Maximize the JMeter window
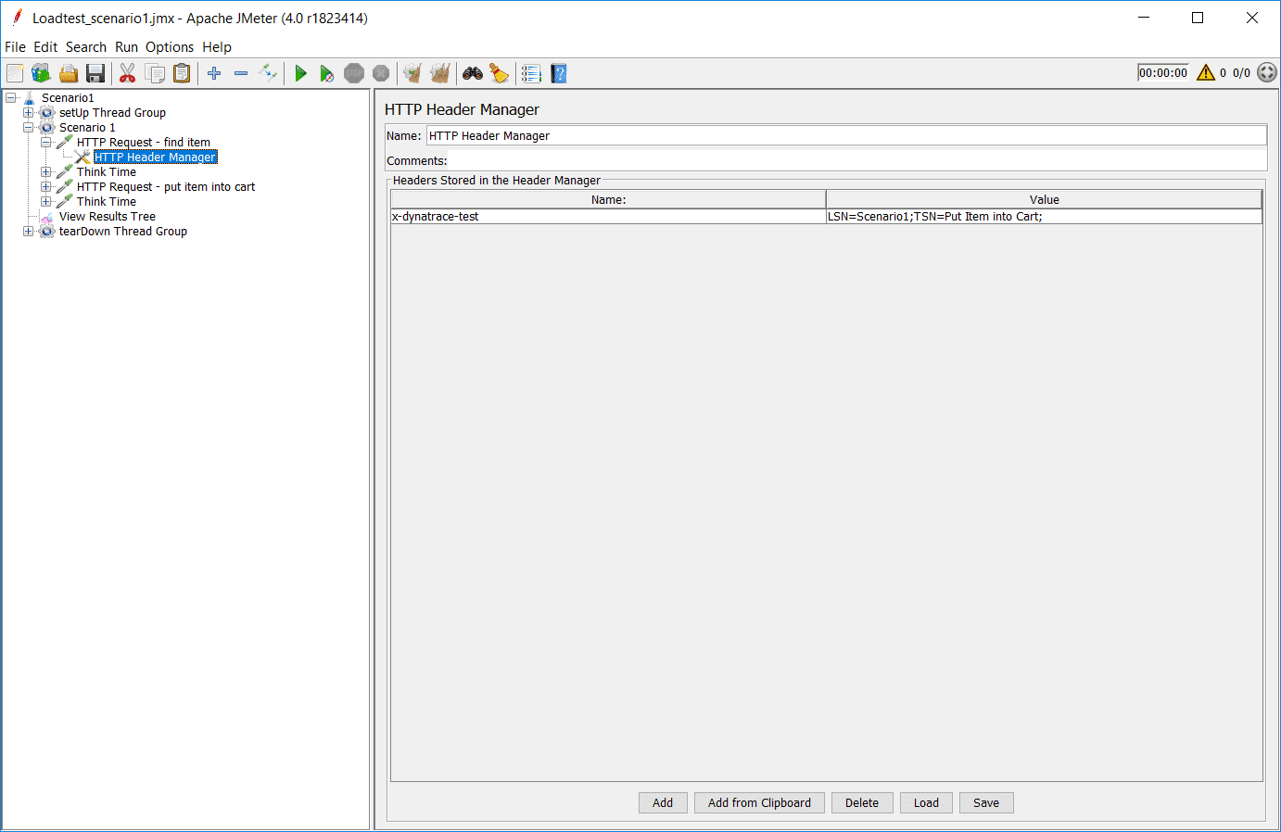 [x=1198, y=18]
